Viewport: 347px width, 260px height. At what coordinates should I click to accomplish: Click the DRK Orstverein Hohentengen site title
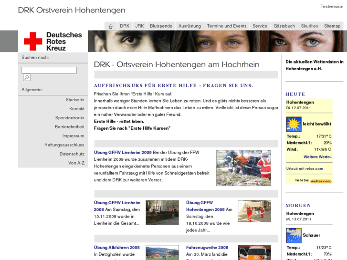click(x=72, y=10)
